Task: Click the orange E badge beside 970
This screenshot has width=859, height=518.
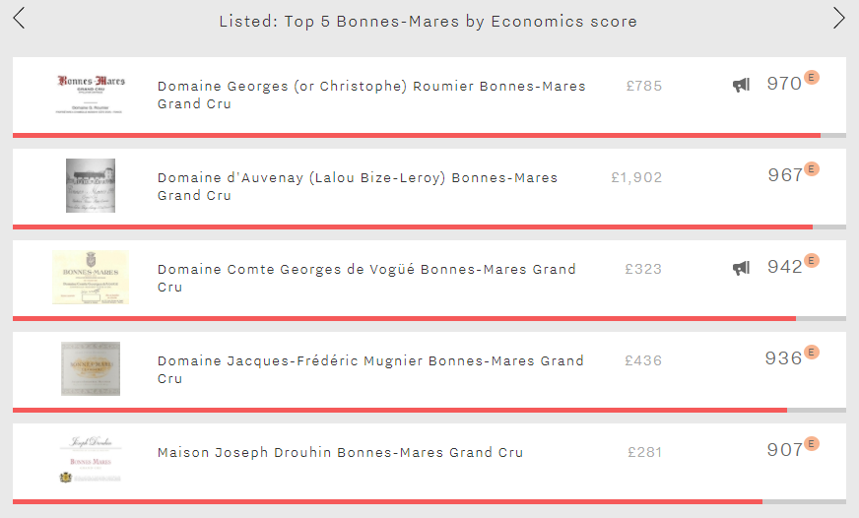Action: click(x=812, y=77)
